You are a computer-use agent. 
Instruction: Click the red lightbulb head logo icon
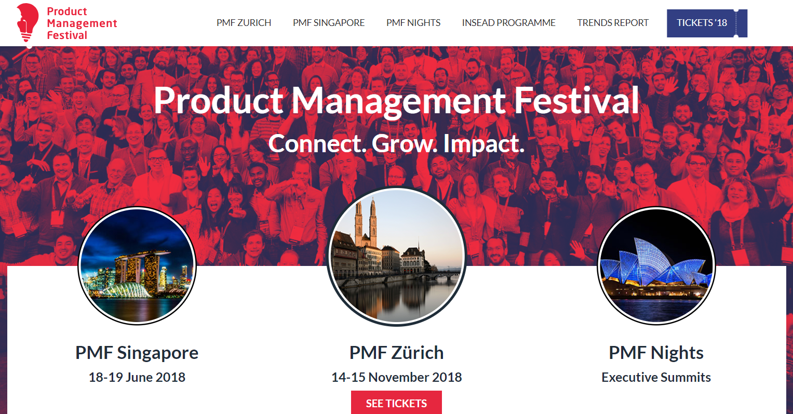[x=28, y=22]
